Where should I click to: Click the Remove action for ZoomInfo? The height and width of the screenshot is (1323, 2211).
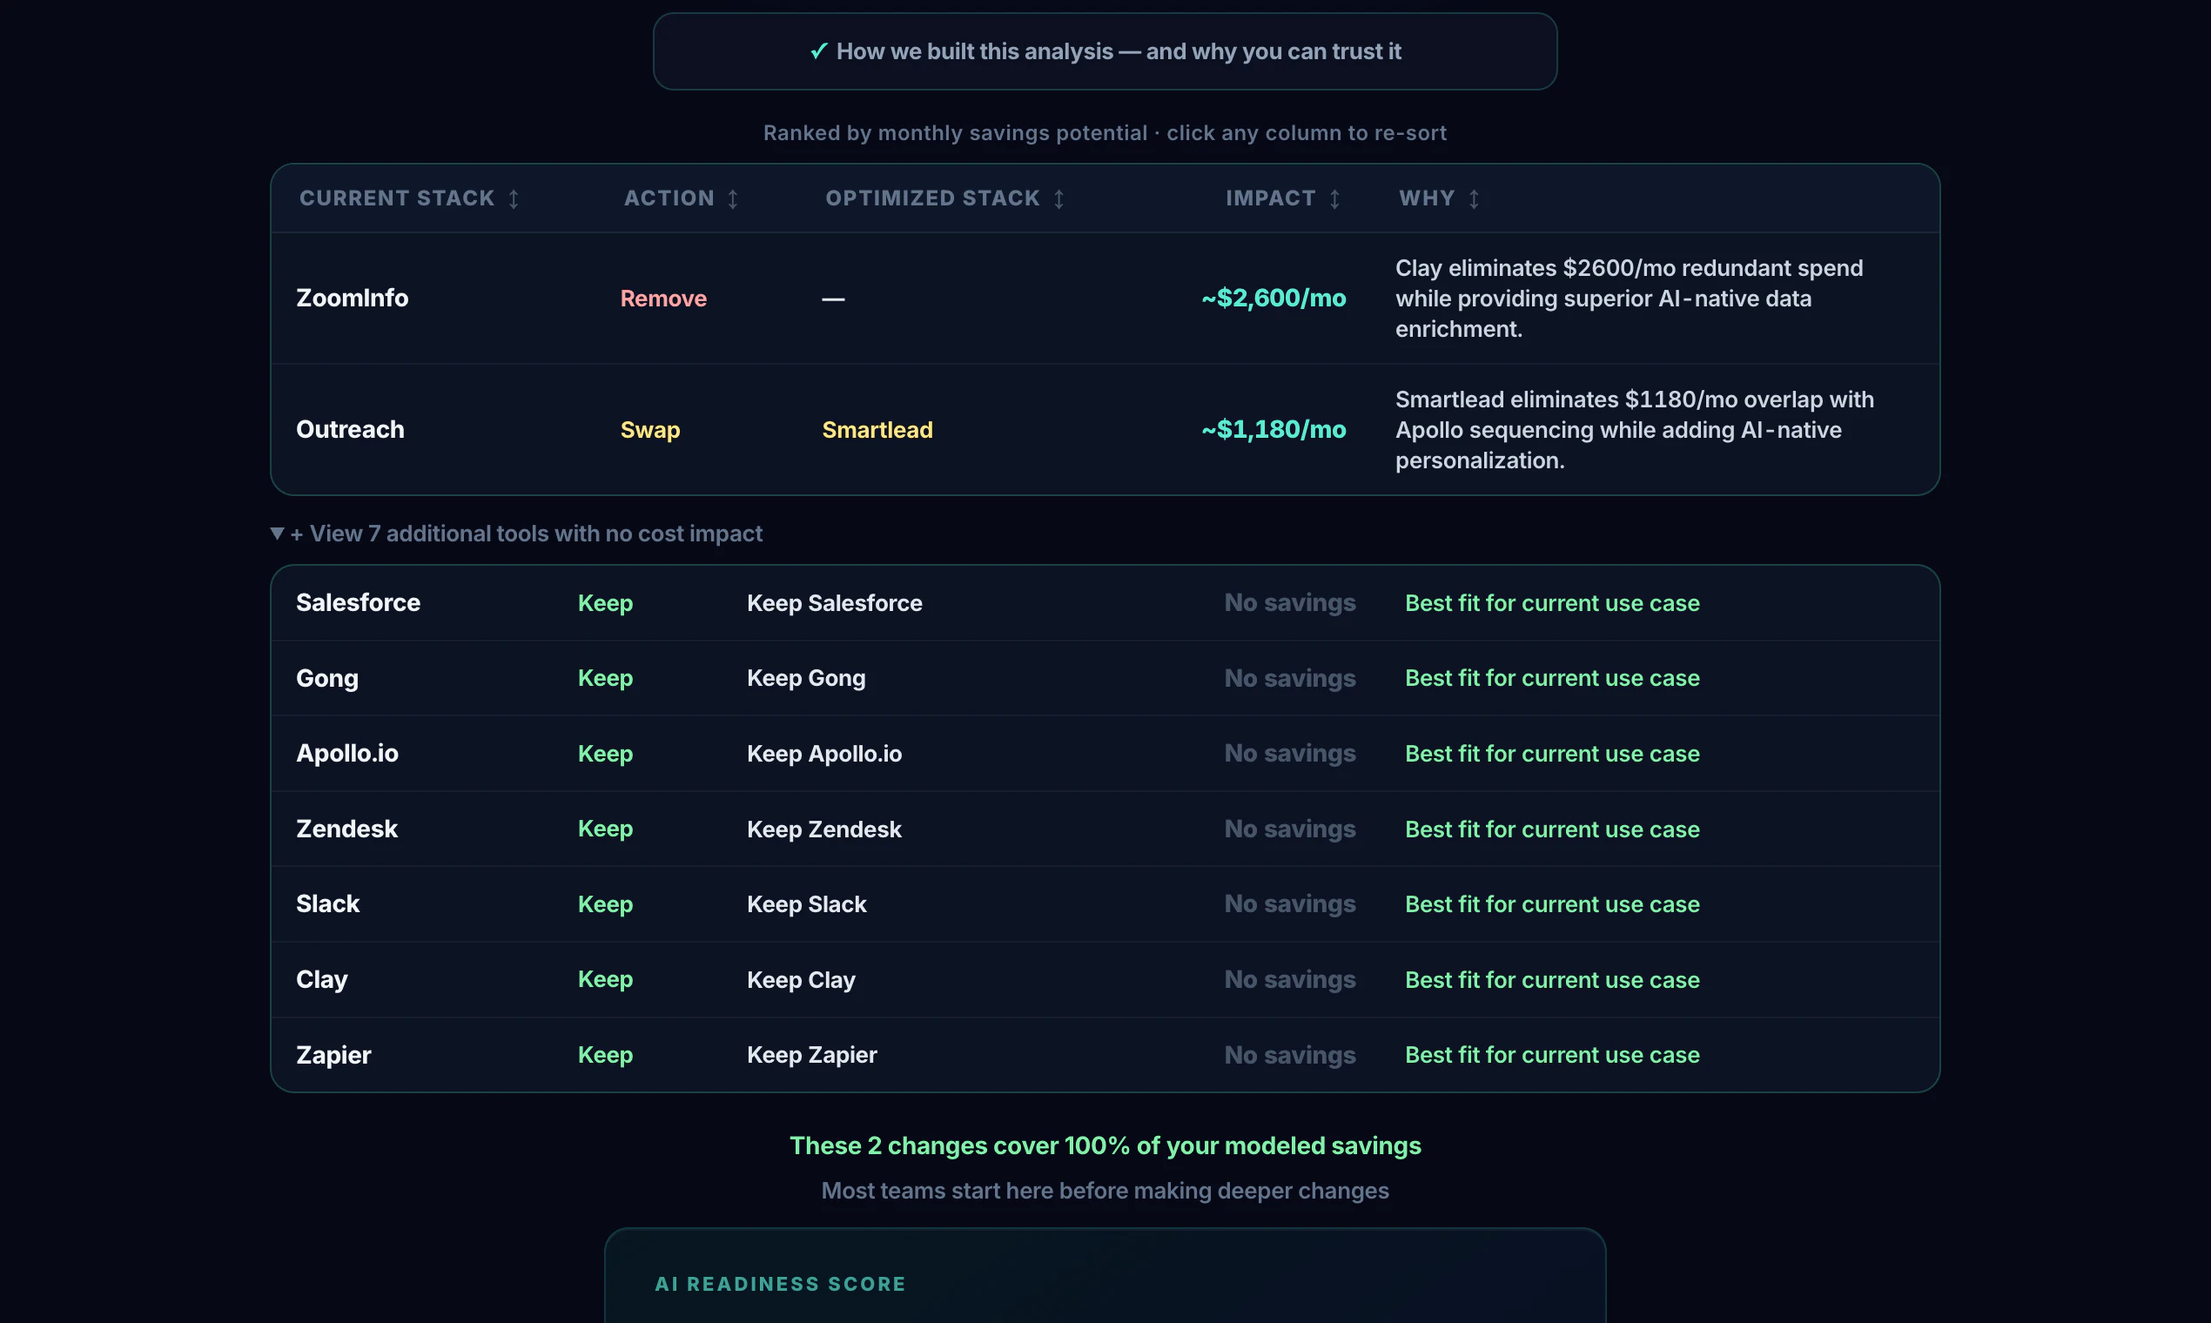coord(663,299)
